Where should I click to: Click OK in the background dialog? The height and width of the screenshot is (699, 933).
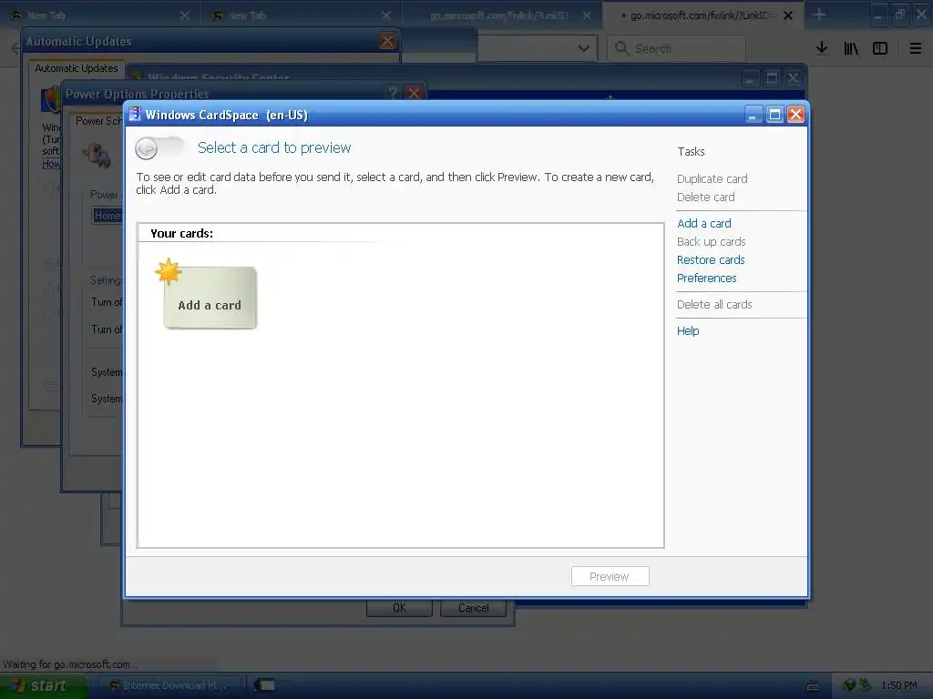tap(399, 608)
